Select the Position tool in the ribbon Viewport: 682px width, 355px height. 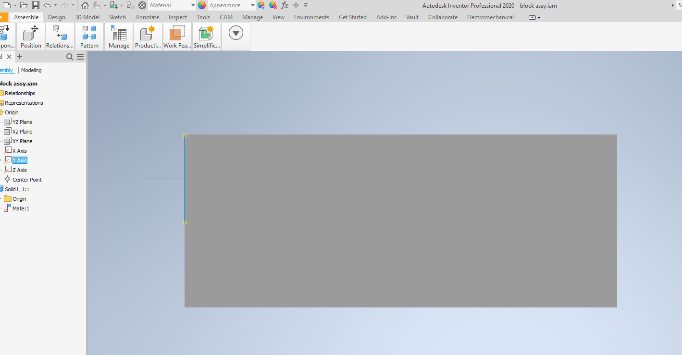30,36
